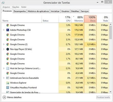Click the Nox App Player icon
The height and width of the screenshot is (102, 113).
[8, 49]
